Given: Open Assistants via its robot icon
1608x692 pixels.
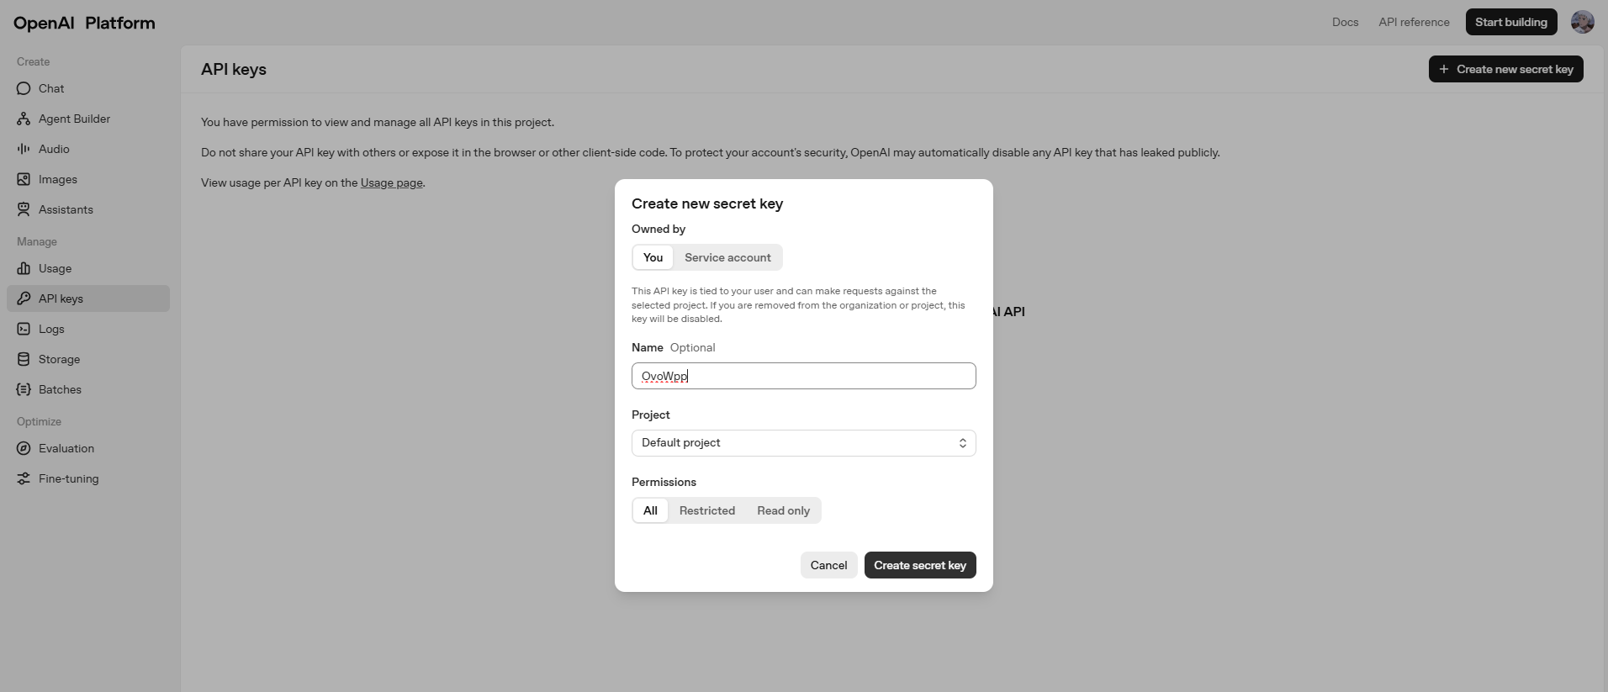Looking at the screenshot, I should (24, 209).
